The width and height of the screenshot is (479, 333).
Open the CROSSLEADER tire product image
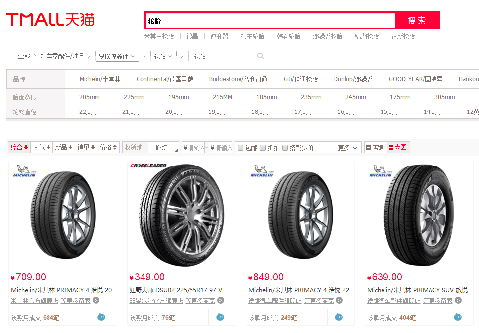[182, 215]
